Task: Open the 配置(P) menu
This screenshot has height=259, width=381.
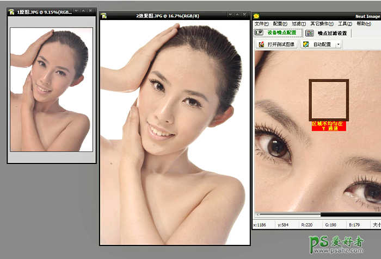Action: coord(280,24)
